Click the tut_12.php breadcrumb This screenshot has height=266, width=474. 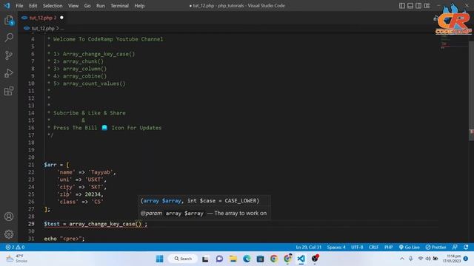(x=43, y=28)
